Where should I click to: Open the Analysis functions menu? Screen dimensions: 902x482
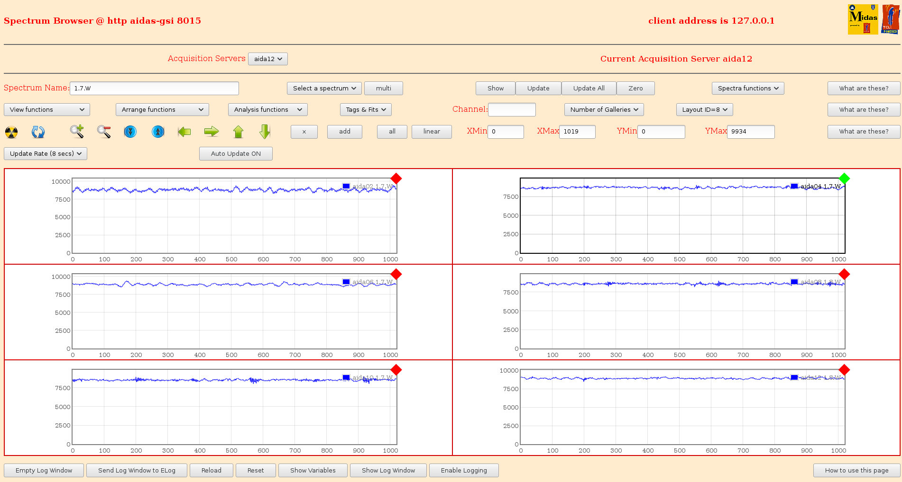tap(267, 110)
